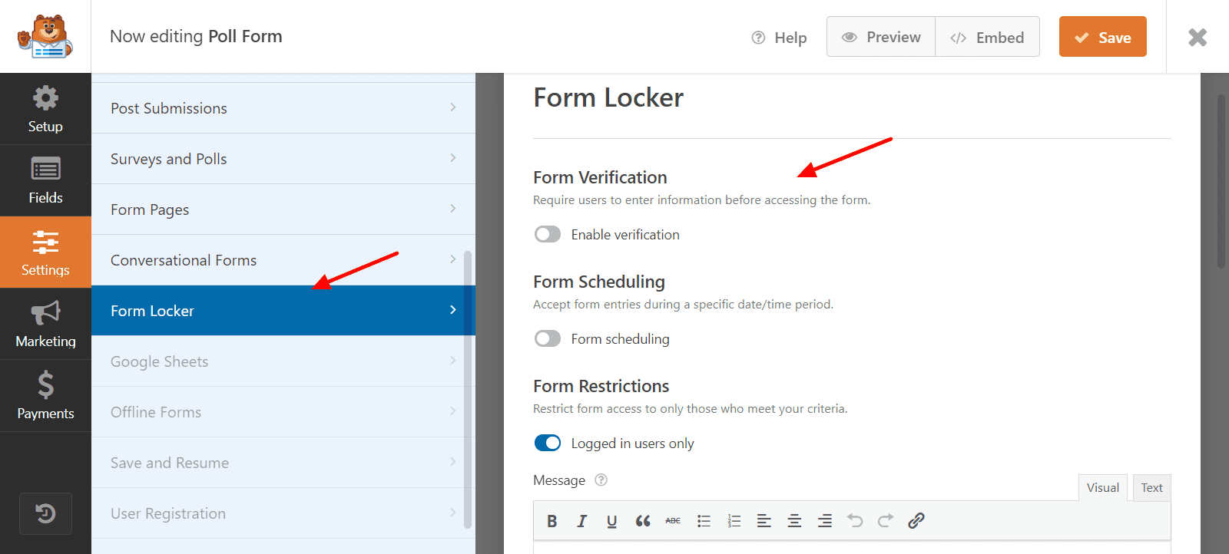Click the Help question mark icon
Screen dimensions: 1229x554
tap(758, 38)
